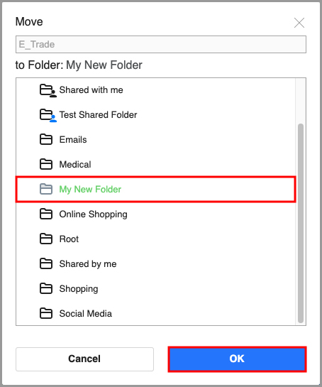Click the folder list scrollbar thumb
Image resolution: width=322 pixels, height=387 pixels.
coord(300,223)
